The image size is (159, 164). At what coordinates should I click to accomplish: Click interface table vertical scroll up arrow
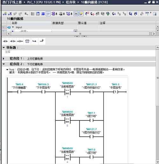click(157, 27)
